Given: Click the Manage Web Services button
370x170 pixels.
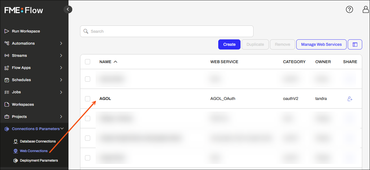Looking at the screenshot, I should coord(321,44).
